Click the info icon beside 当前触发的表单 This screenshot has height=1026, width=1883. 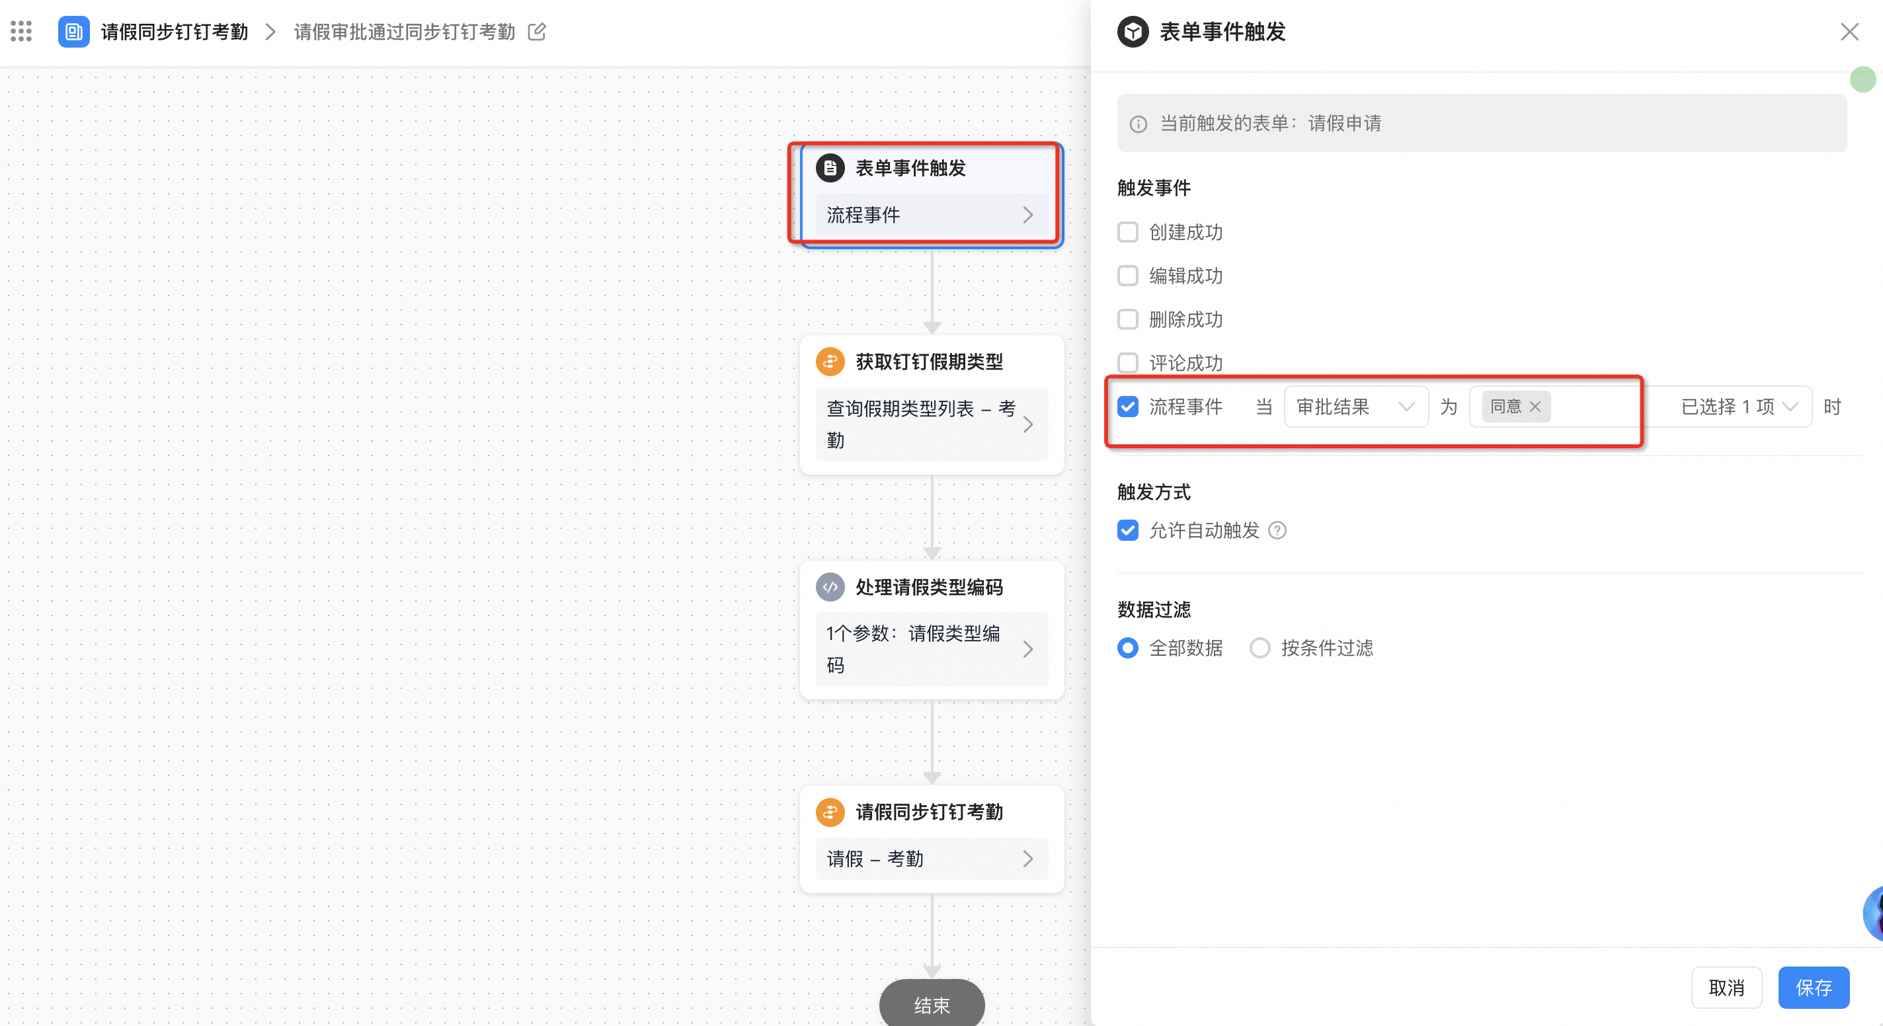pyautogui.click(x=1138, y=124)
